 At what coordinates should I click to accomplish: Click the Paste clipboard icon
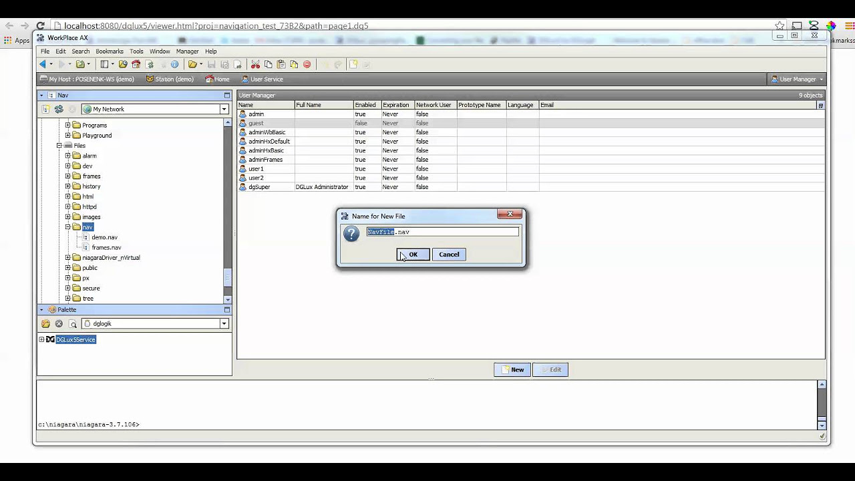281,64
